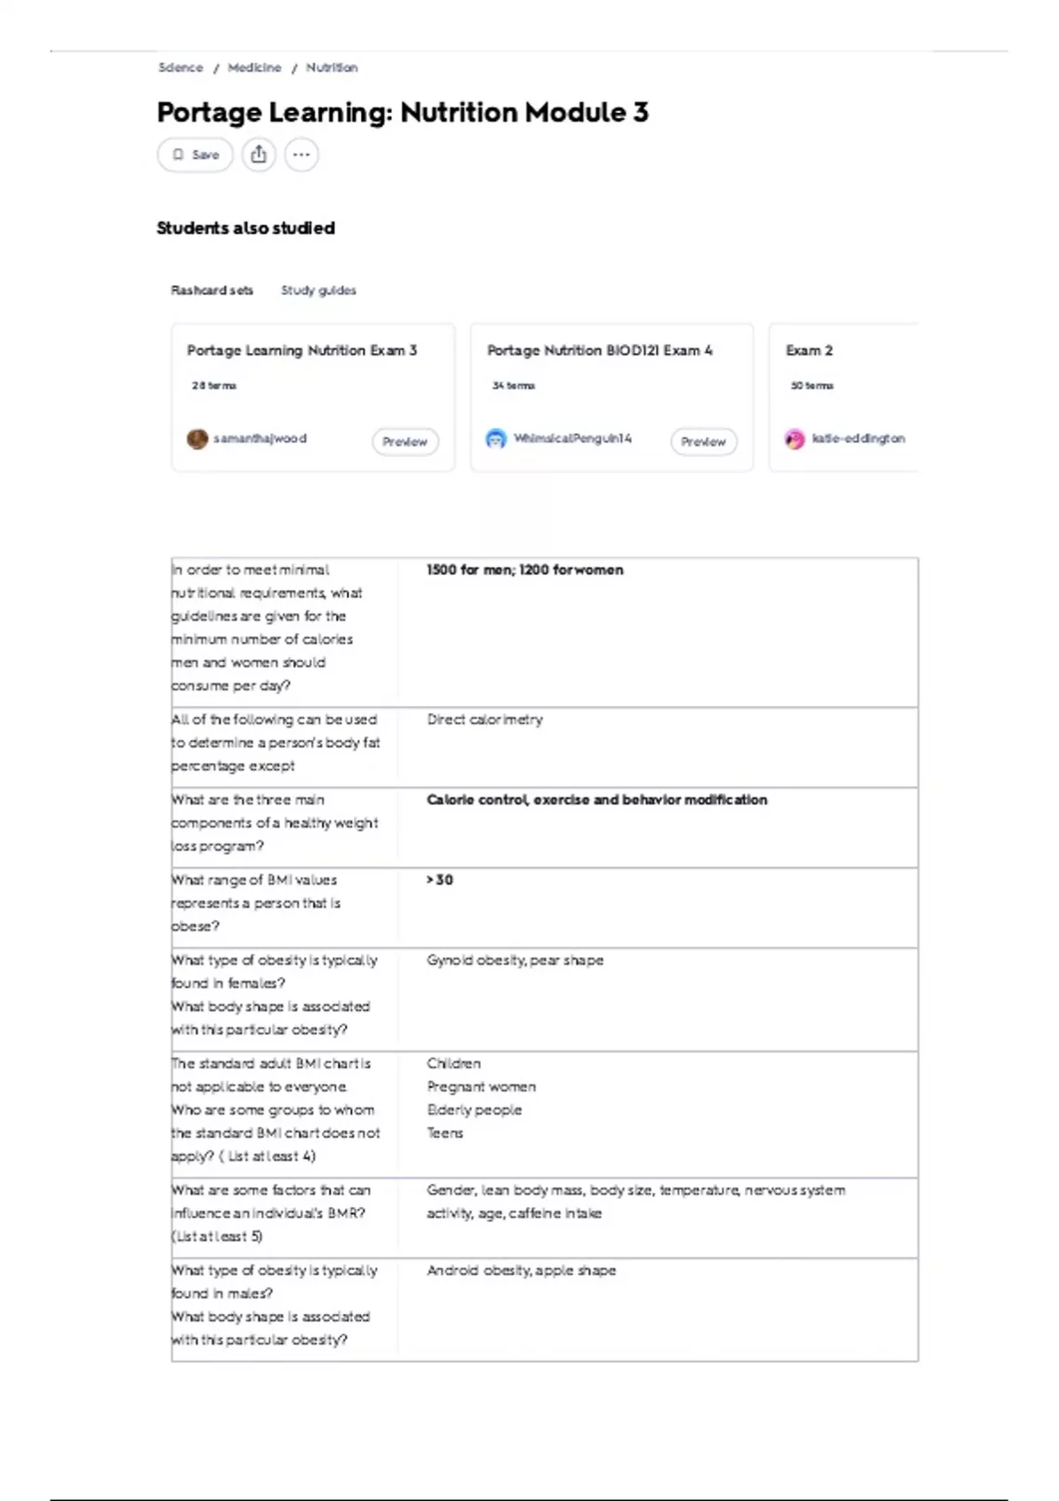
Task: Preview Portage Learning Nutrition Exam 3 set
Action: point(405,441)
